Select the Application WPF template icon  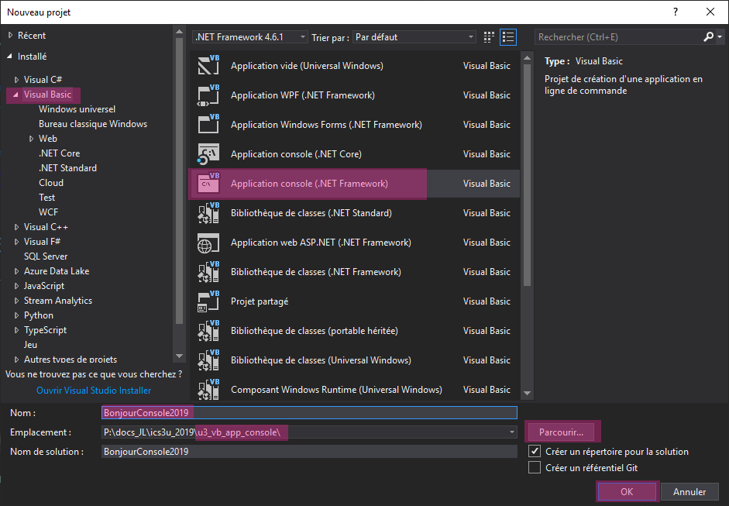point(208,95)
